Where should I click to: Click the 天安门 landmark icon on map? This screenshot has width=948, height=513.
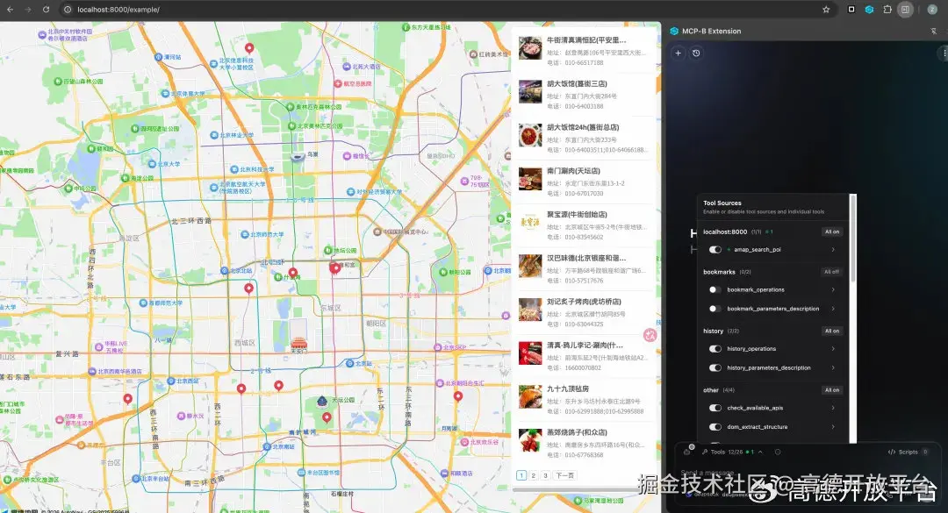(x=298, y=343)
